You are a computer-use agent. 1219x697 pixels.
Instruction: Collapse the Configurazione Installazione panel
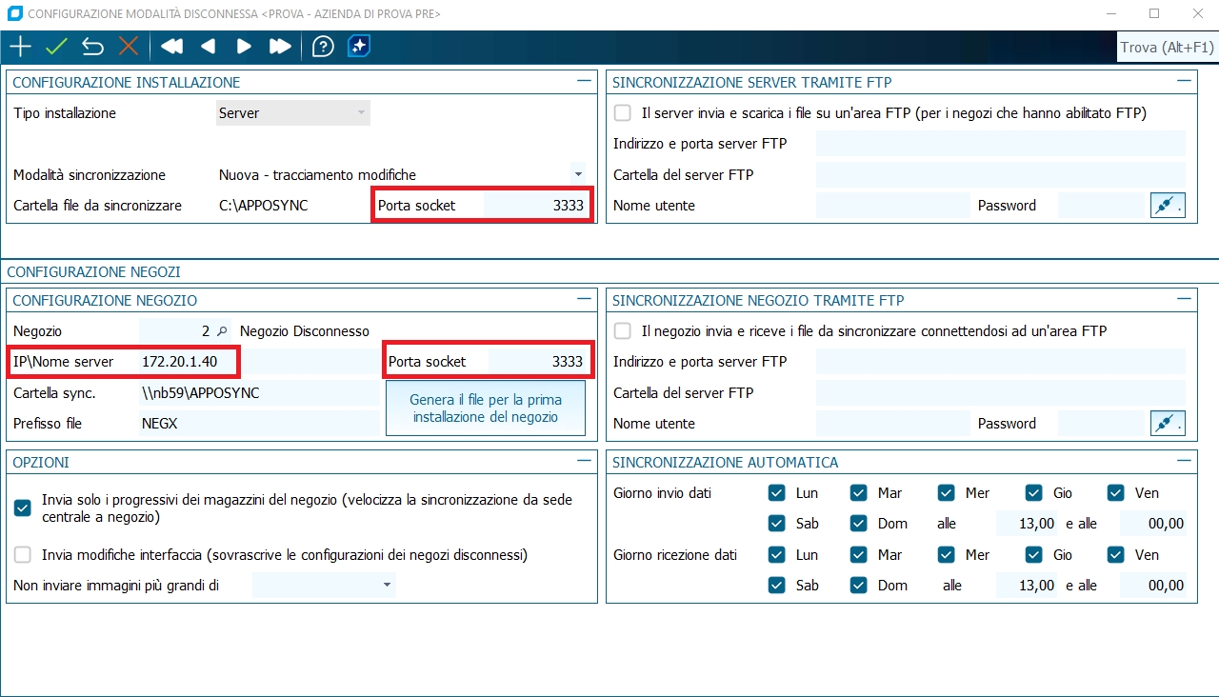point(584,82)
